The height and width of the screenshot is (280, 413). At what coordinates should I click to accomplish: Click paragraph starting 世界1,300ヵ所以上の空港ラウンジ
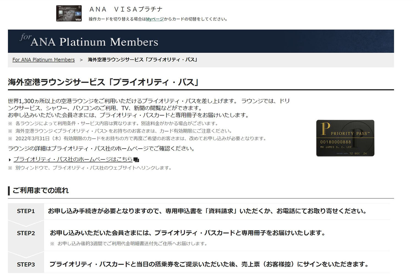pos(149,105)
